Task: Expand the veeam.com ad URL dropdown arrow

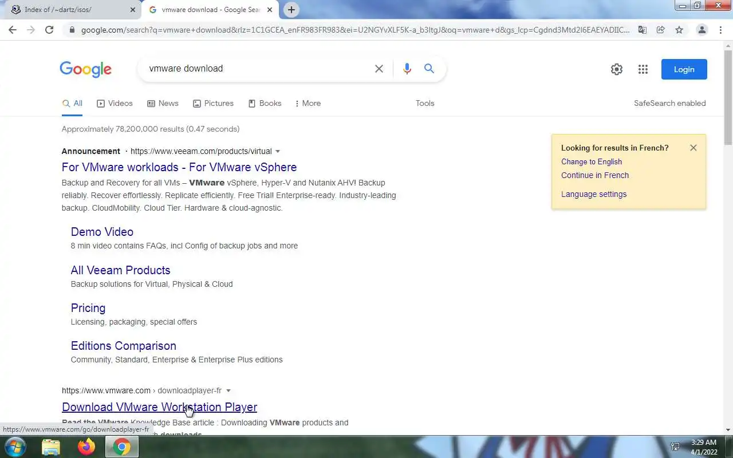Action: coord(278,152)
